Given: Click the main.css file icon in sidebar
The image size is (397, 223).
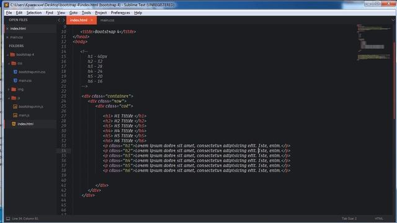Looking at the screenshot, I should 15,81.
